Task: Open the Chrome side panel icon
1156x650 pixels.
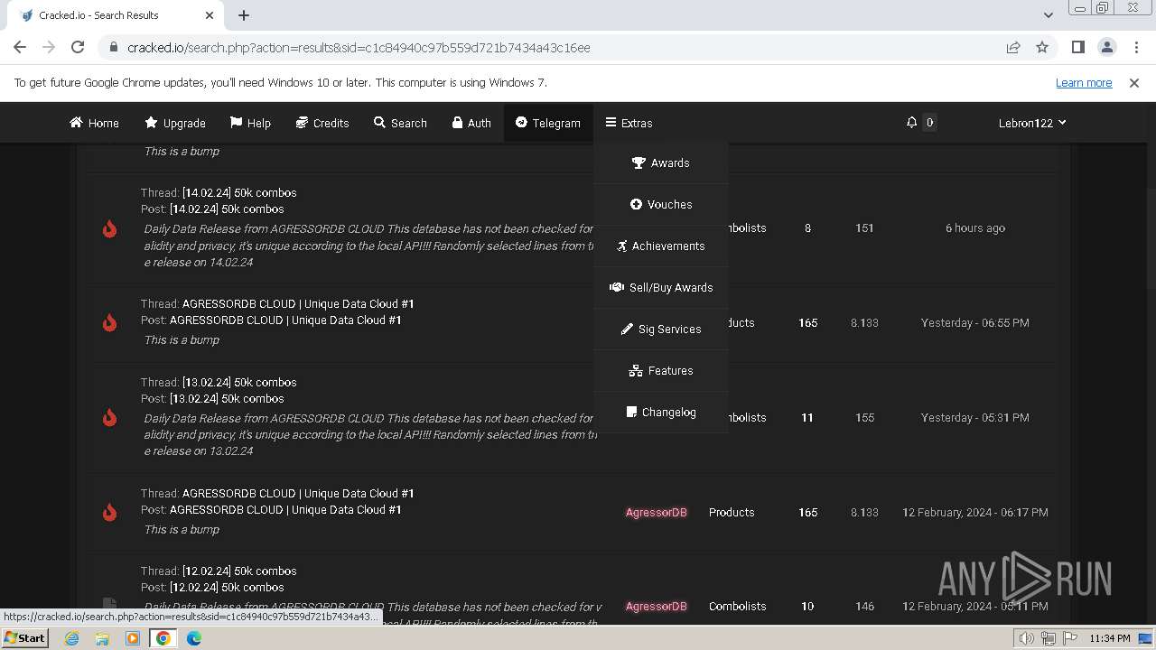Action: (x=1077, y=47)
